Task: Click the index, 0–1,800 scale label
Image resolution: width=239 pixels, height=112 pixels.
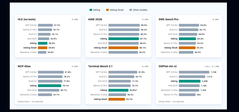Action: 212,67
